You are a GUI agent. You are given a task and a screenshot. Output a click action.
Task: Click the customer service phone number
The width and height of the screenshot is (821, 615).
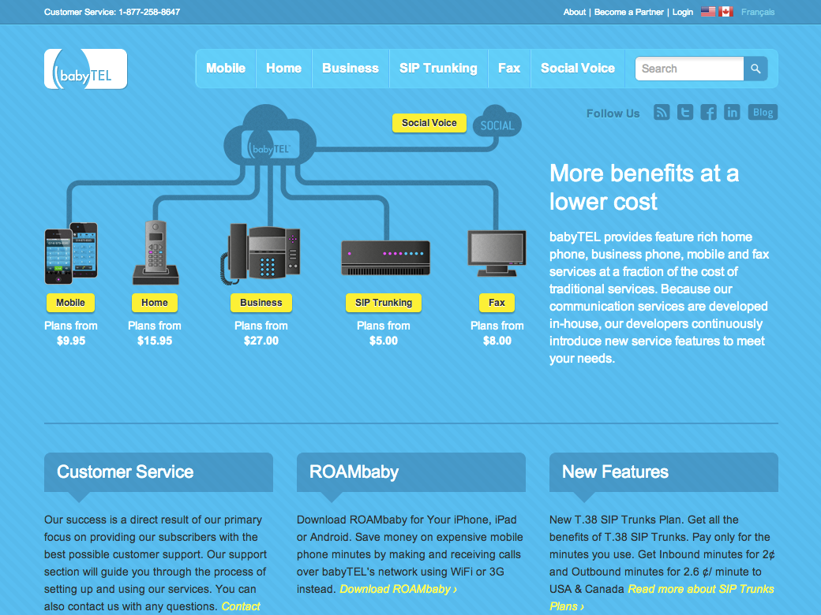tap(149, 12)
